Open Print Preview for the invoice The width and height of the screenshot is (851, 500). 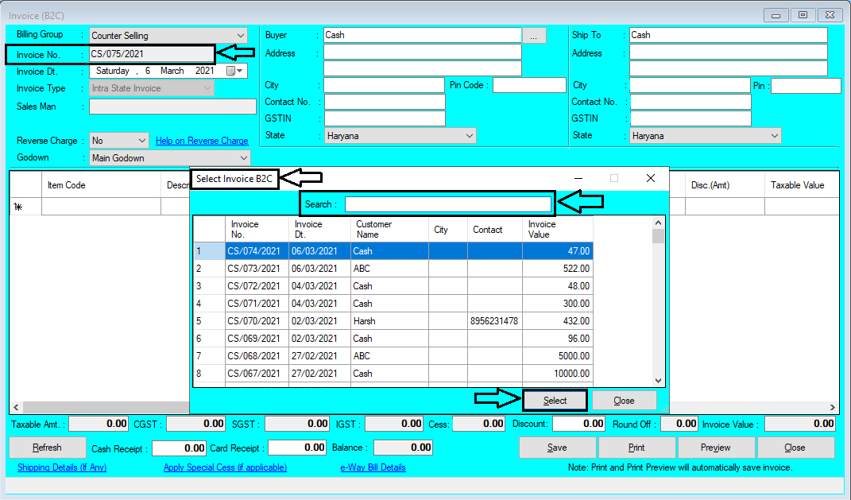(x=716, y=448)
